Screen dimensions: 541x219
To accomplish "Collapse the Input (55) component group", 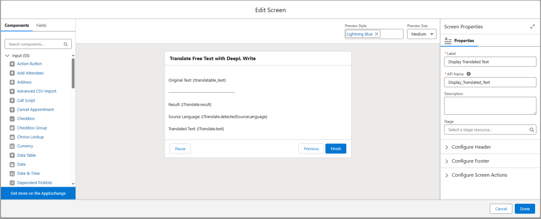I will click(7, 55).
